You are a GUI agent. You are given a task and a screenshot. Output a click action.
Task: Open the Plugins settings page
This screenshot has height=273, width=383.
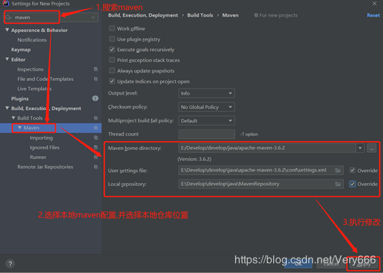(x=20, y=99)
